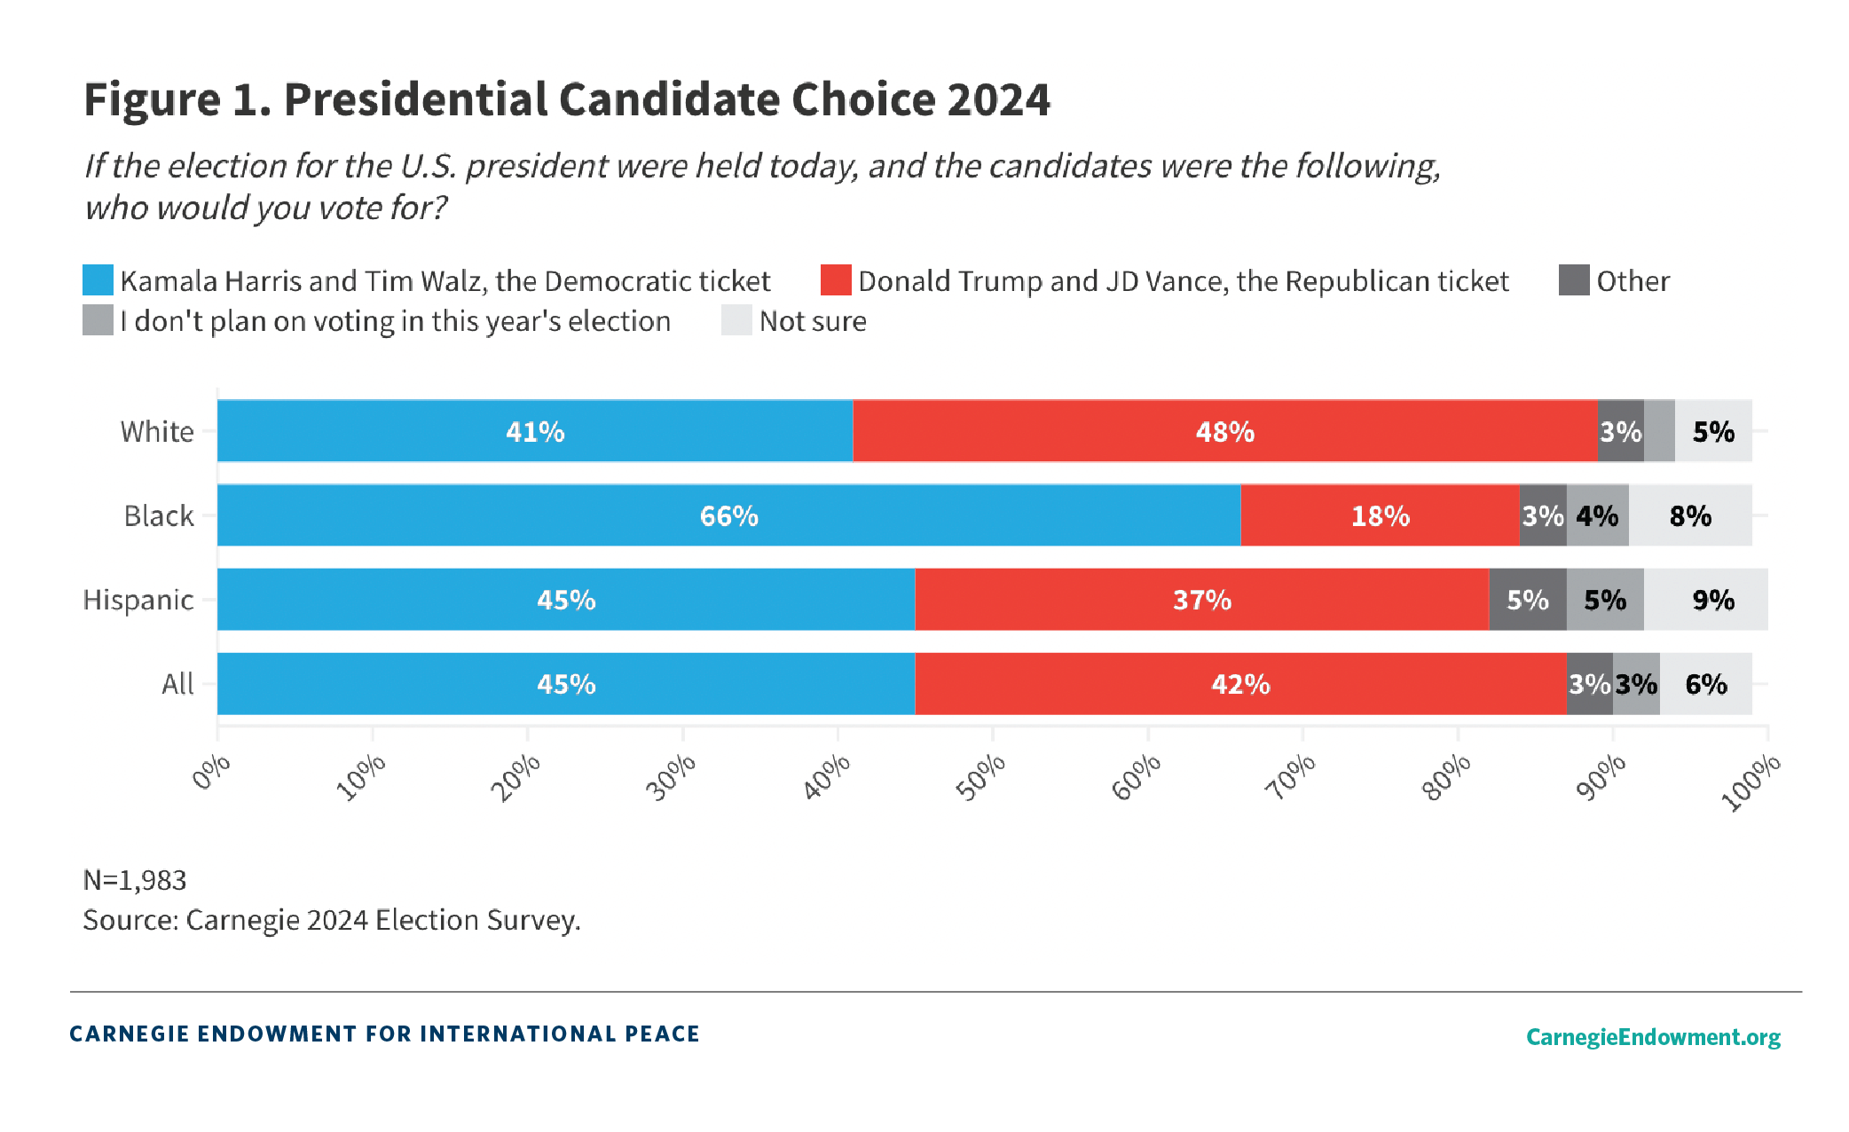Screen dimensions: 1849x1132
Task: Click the red Republican ticket legend swatch
Action: [836, 280]
